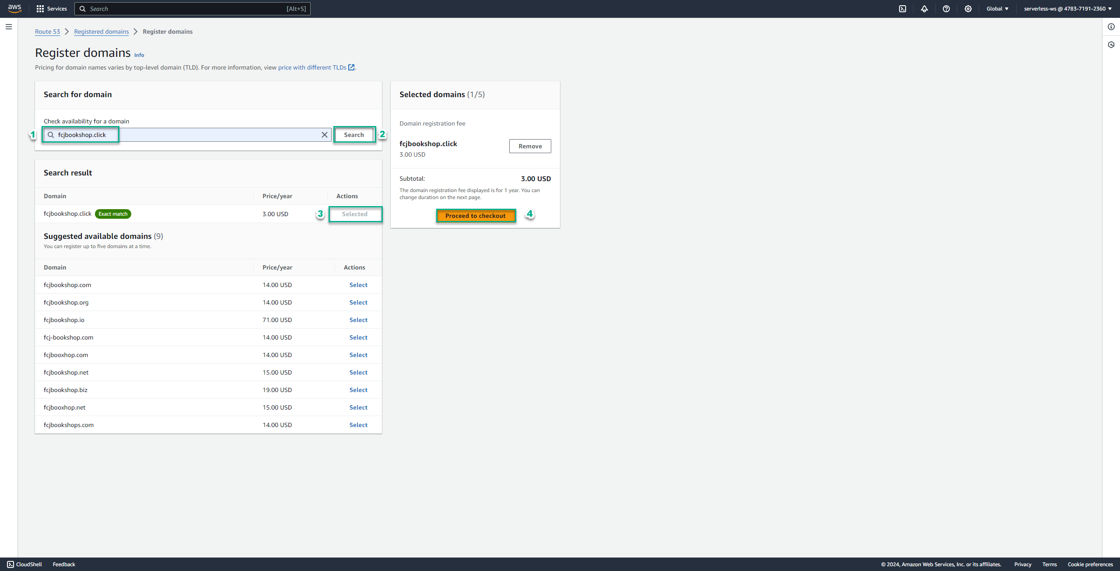The image size is (1120, 571).
Task: Open the Info link next to title
Action: (139, 55)
